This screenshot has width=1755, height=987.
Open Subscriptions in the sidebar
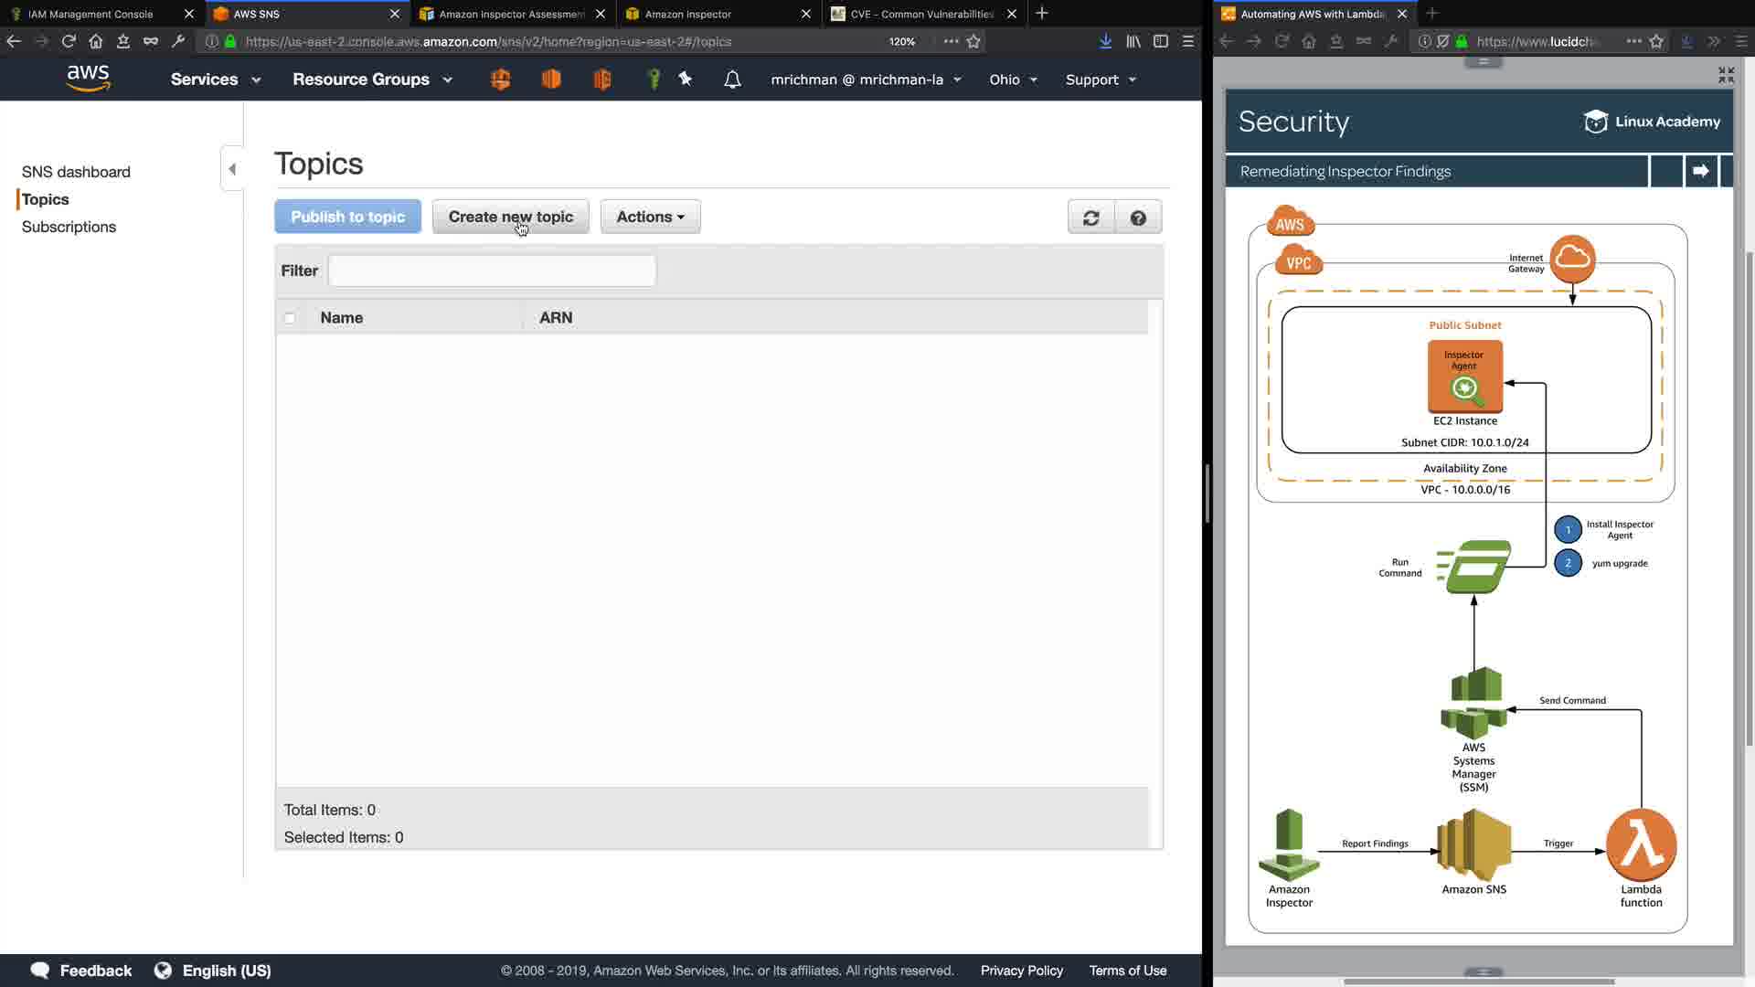(69, 227)
